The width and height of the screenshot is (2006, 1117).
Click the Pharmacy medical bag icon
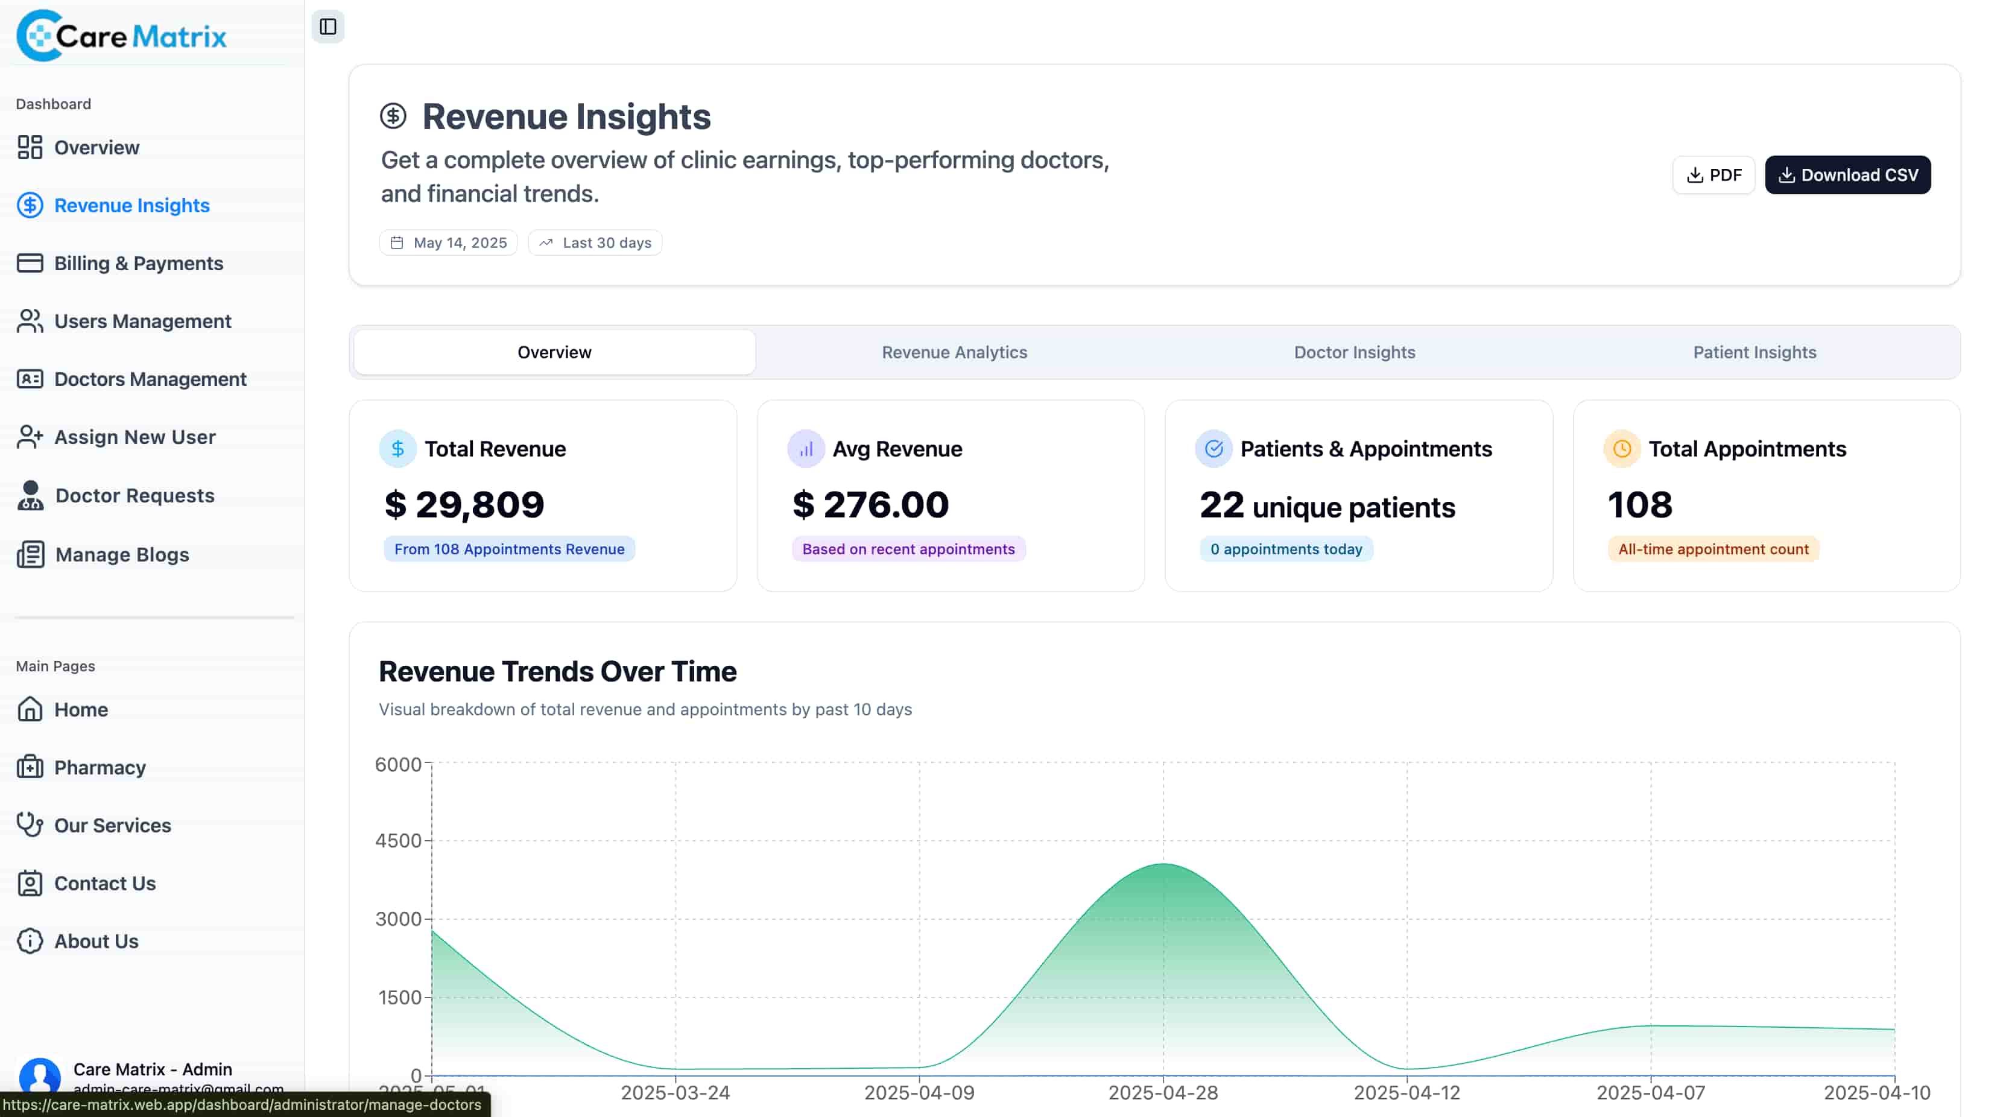pyautogui.click(x=30, y=767)
